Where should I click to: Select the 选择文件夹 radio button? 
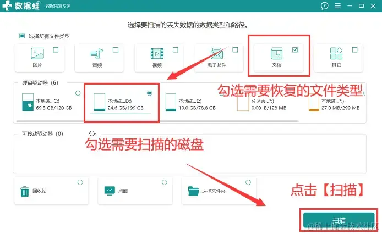pos(248,182)
